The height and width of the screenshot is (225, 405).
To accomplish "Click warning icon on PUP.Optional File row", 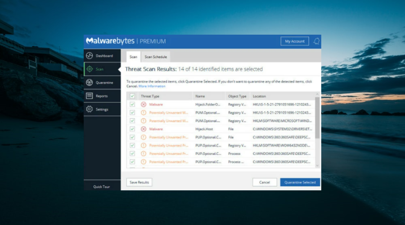I will (x=144, y=137).
